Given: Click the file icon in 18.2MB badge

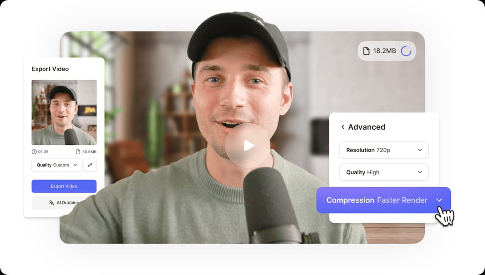Looking at the screenshot, I should [x=366, y=51].
